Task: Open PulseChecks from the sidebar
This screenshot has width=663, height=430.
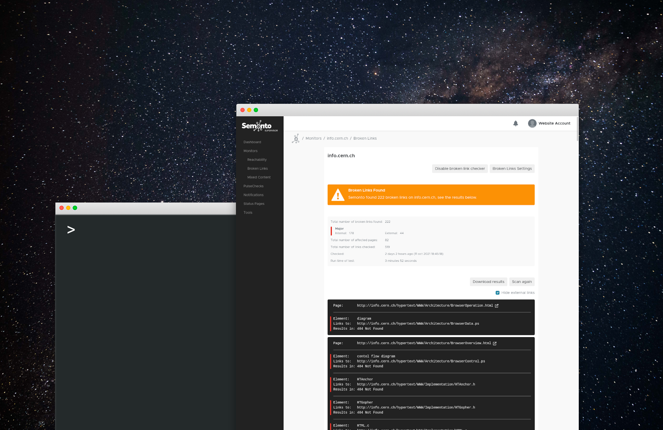Action: [x=253, y=186]
